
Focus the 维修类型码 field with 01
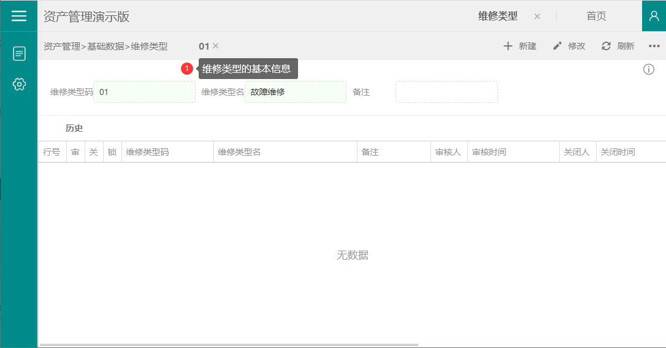point(144,92)
